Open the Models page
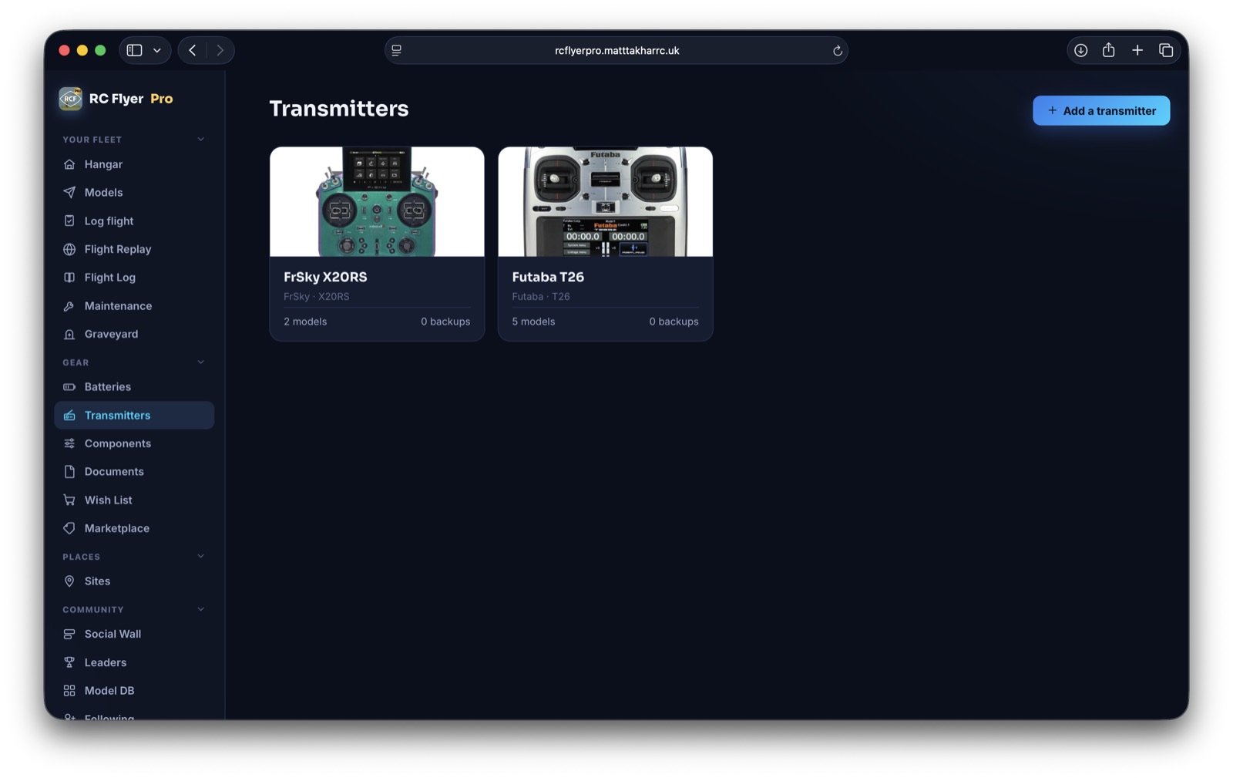 coord(134,193)
